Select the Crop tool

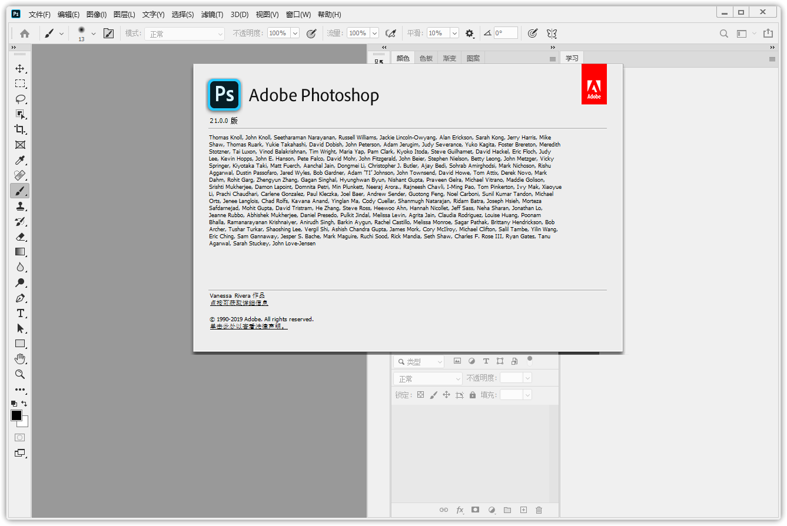click(x=20, y=129)
